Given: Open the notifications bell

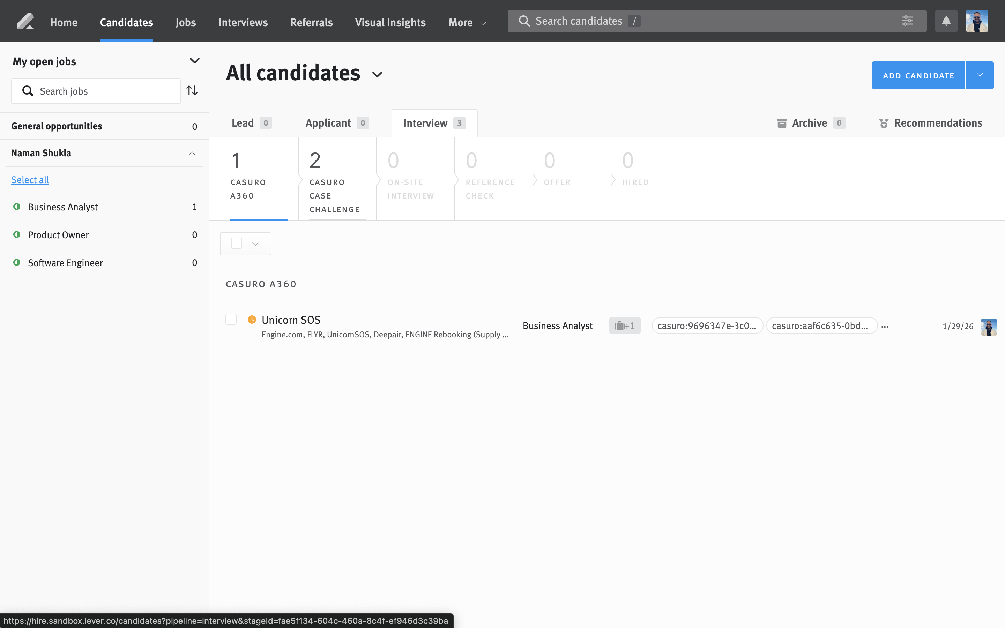Looking at the screenshot, I should (946, 21).
